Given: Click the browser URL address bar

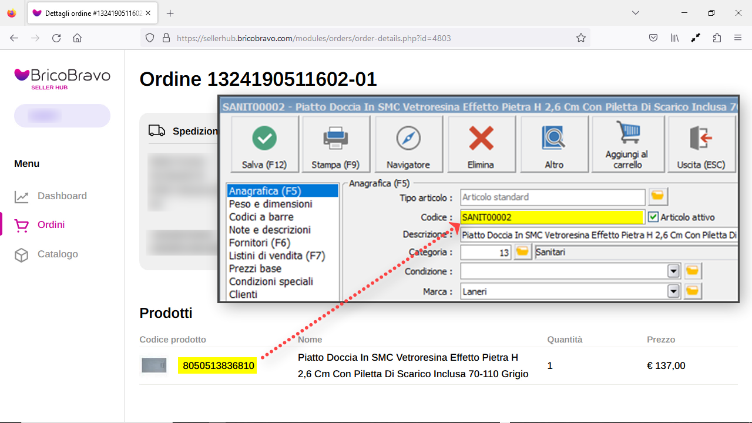Looking at the screenshot, I should click(364, 38).
